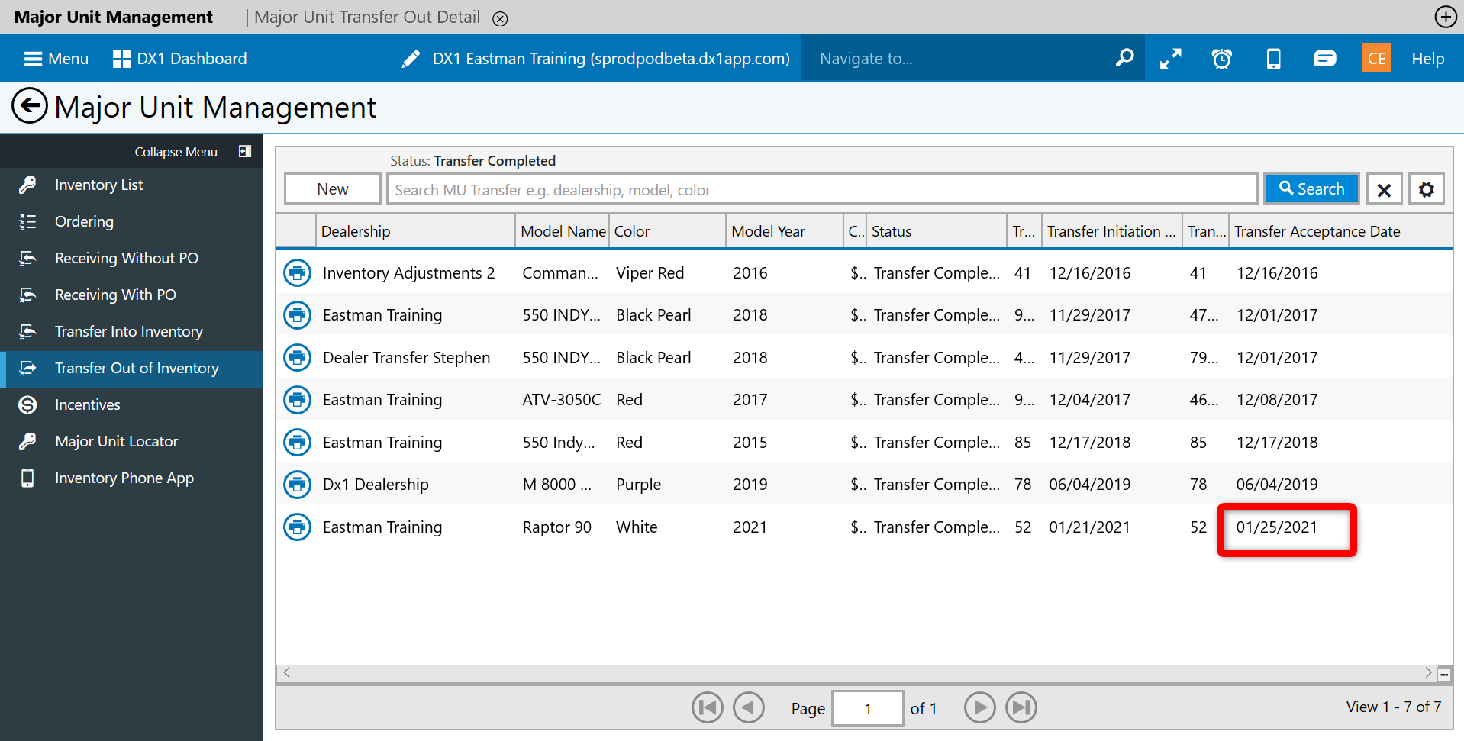Select the Purple color cell
Image resolution: width=1464 pixels, height=741 pixels.
pyautogui.click(x=638, y=485)
